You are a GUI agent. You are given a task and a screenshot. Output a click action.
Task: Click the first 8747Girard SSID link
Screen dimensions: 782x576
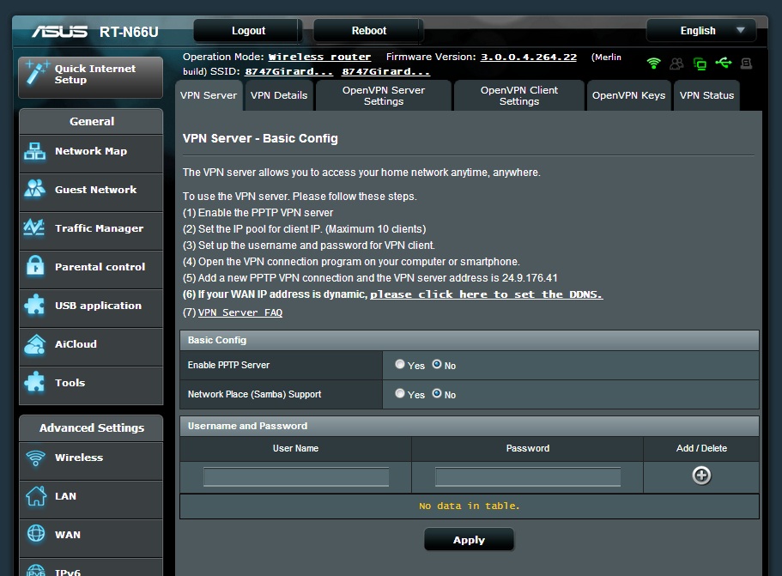tap(288, 71)
